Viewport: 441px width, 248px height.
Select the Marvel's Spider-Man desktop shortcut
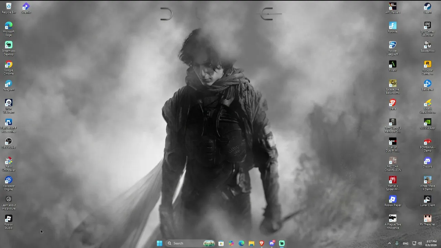[393, 184]
